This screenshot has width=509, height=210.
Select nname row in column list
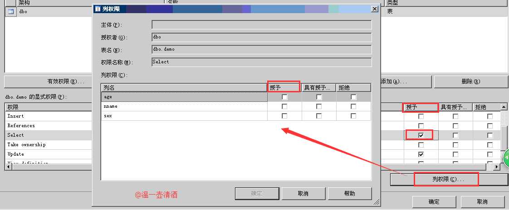coord(184,106)
